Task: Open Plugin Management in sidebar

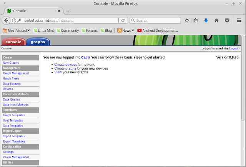Action: (16, 157)
